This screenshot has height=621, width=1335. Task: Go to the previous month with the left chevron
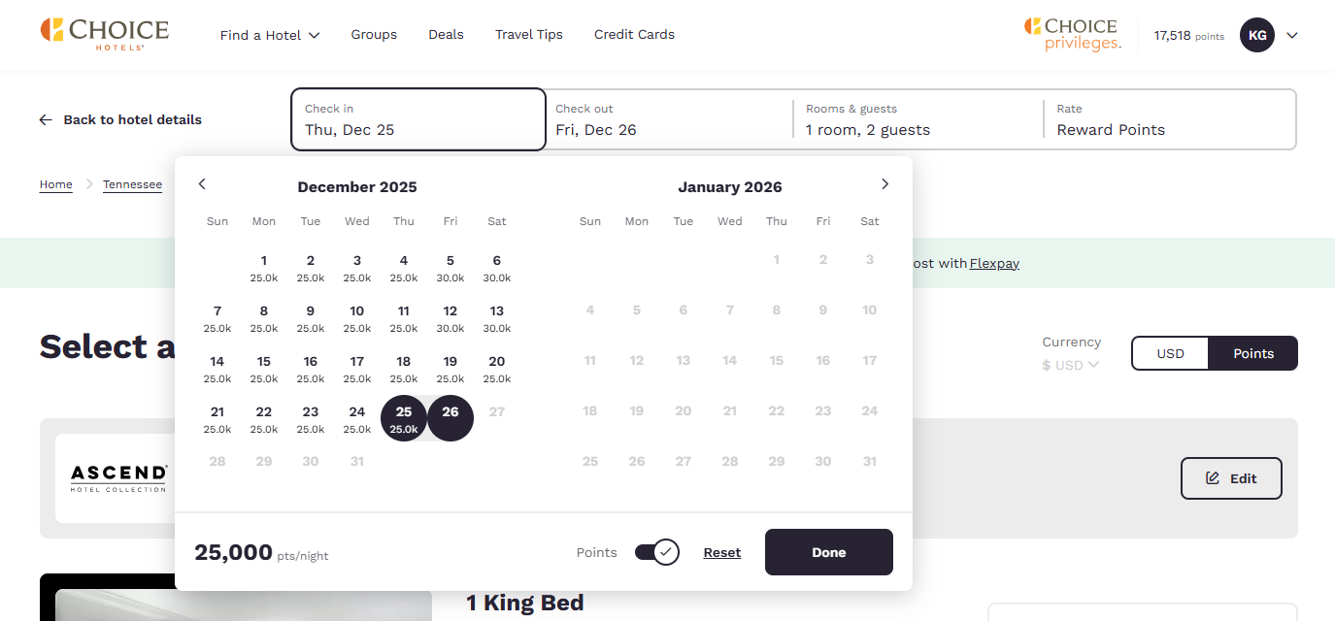[202, 183]
